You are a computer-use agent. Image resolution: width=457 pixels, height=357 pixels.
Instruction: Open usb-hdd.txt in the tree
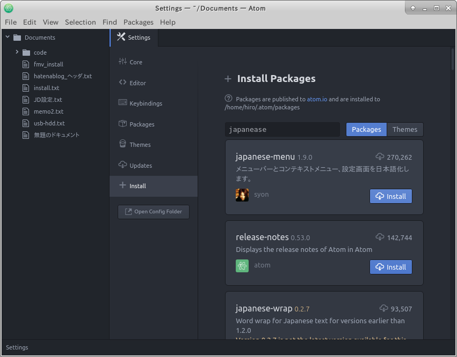click(49, 123)
